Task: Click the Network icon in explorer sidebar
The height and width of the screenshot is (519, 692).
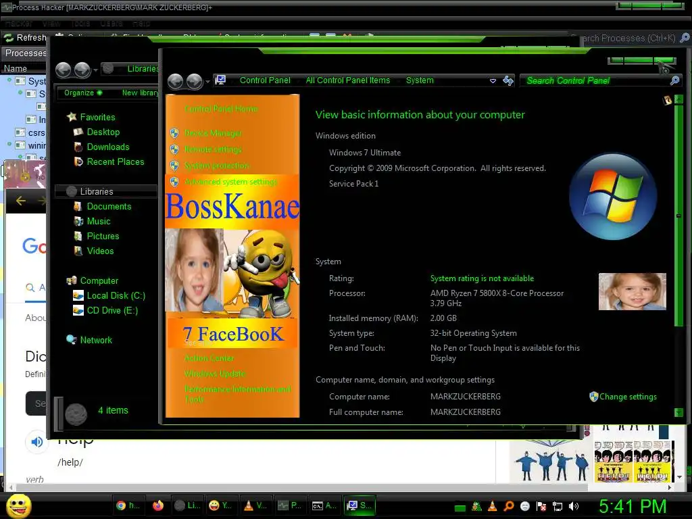Action: pyautogui.click(x=71, y=340)
